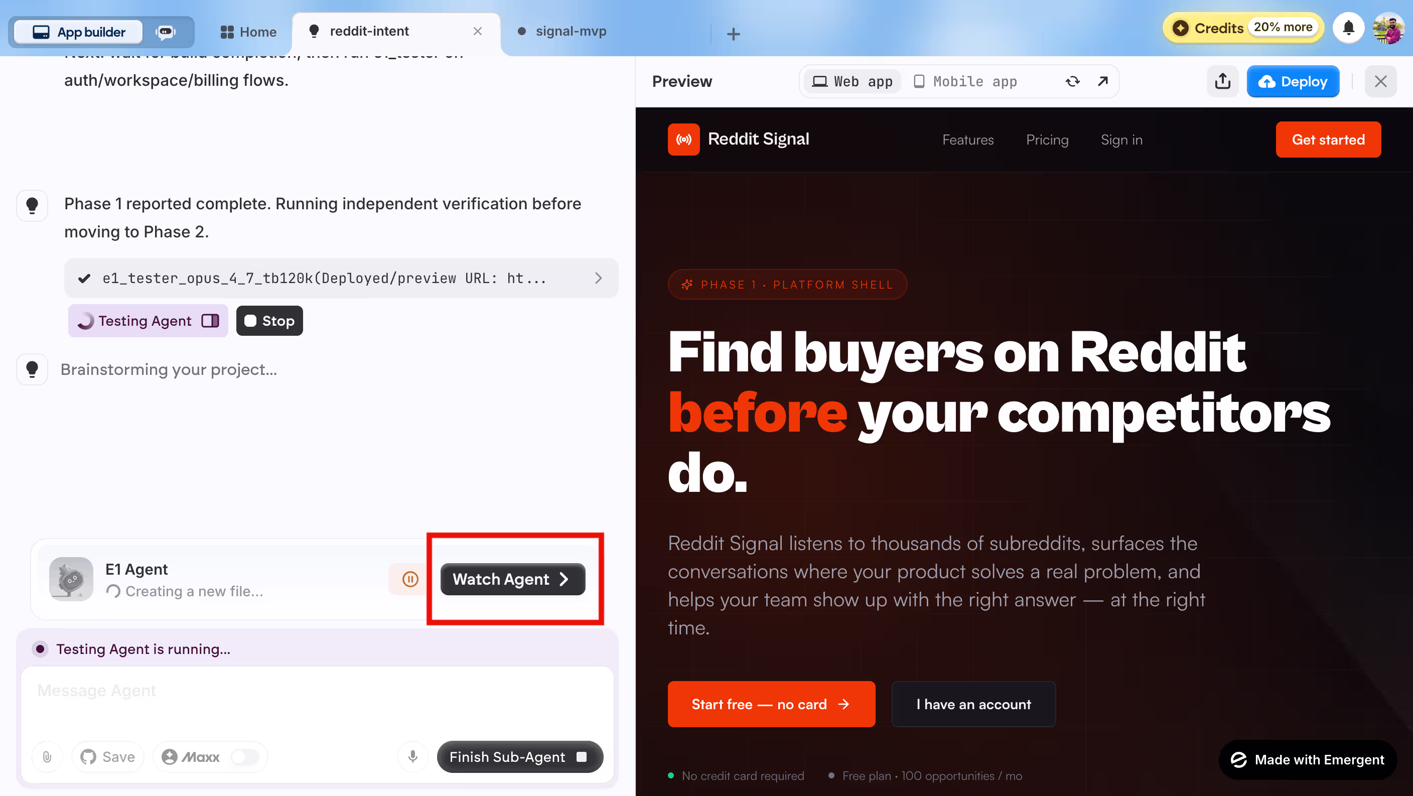Open Credits 20% more offer
Image resolution: width=1413 pixels, height=796 pixels.
click(1243, 28)
